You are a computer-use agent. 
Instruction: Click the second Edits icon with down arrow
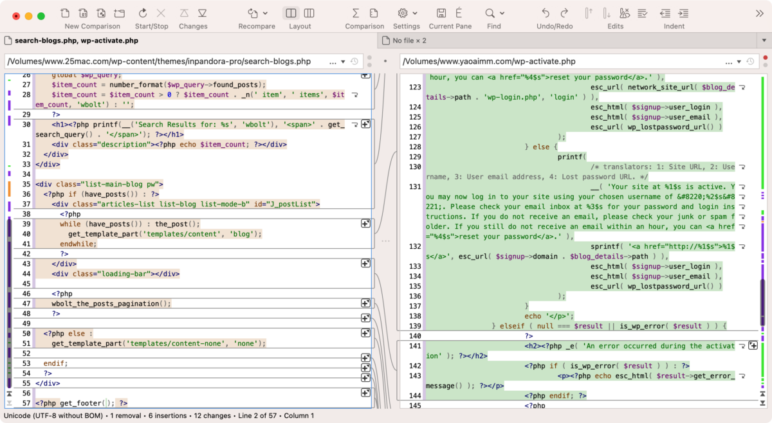click(607, 13)
